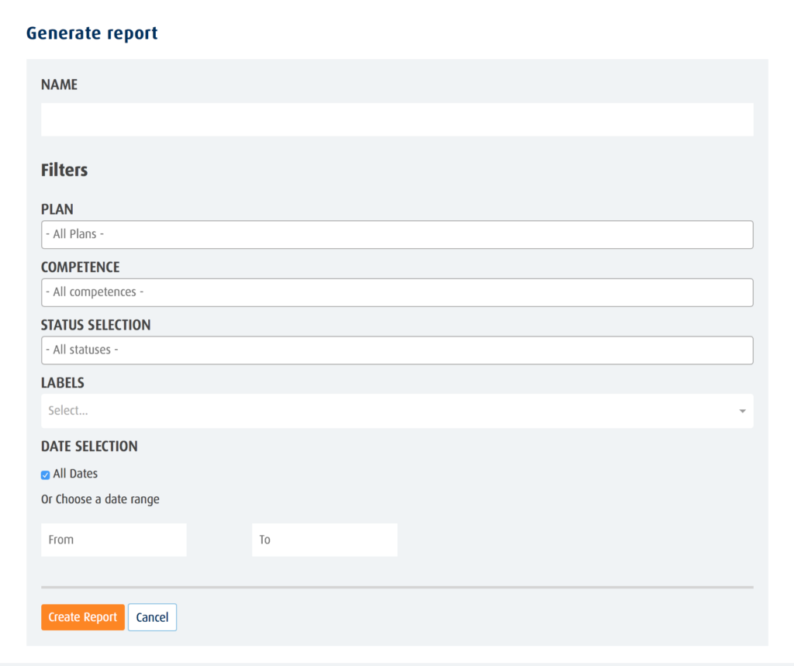Image resolution: width=794 pixels, height=666 pixels.
Task: Cancel the report generation
Action: click(152, 617)
